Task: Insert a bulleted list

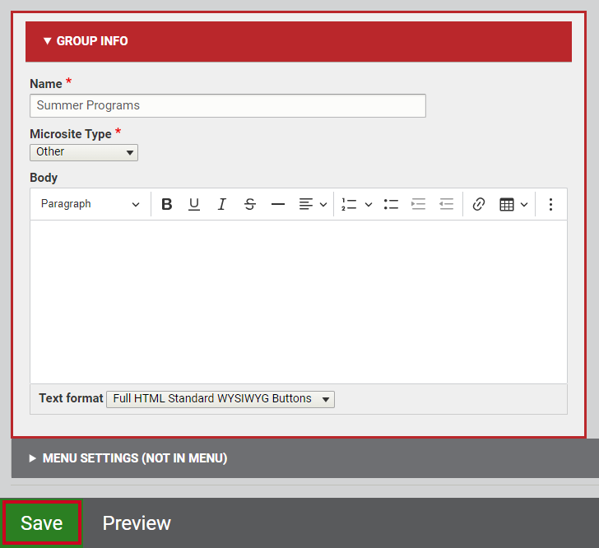Action: pos(391,204)
